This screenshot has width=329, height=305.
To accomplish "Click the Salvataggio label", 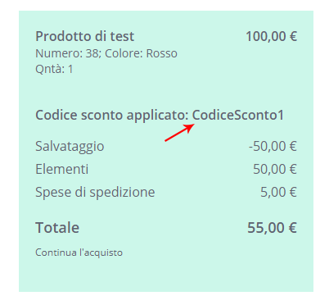I will point(70,147).
